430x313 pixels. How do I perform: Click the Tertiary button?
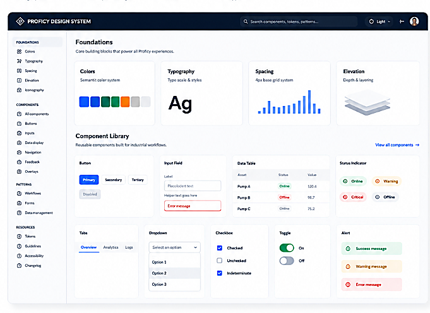pyautogui.click(x=138, y=180)
